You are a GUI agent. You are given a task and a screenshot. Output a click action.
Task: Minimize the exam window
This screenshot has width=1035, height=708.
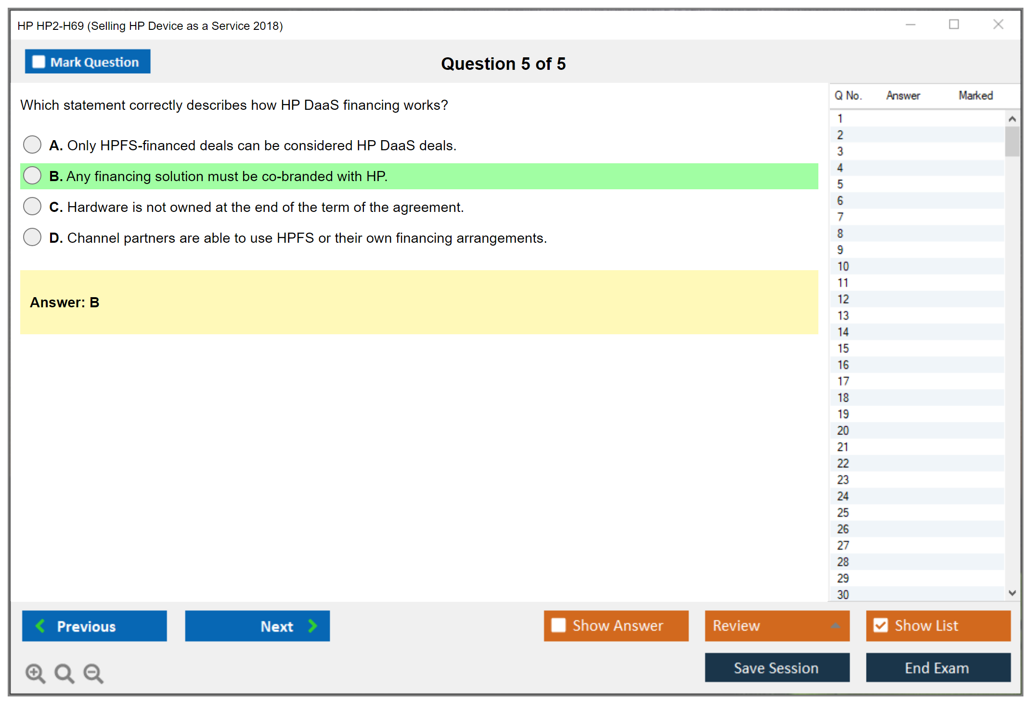coord(910,25)
